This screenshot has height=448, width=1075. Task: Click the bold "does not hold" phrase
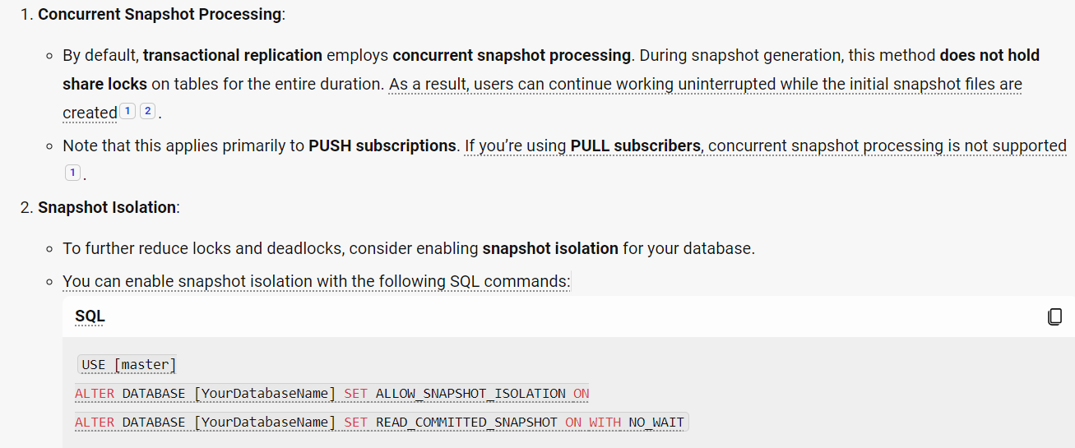point(989,55)
